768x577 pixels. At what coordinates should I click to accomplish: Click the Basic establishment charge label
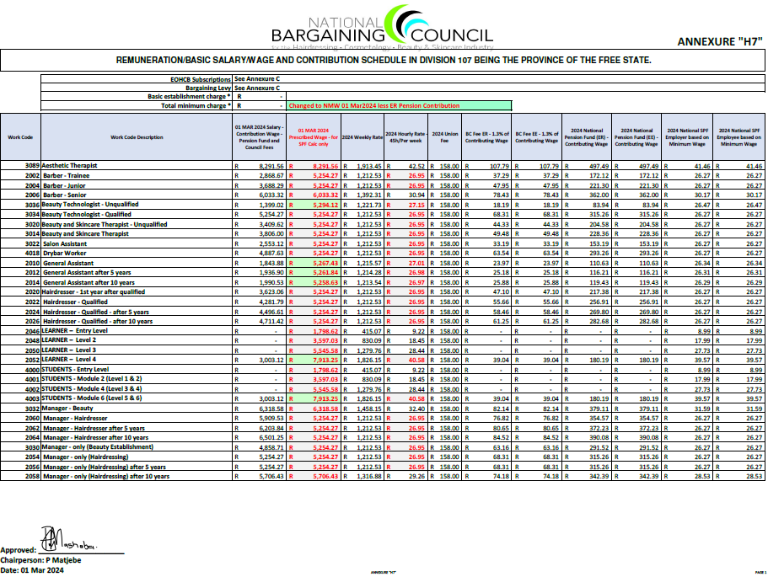[x=189, y=96]
